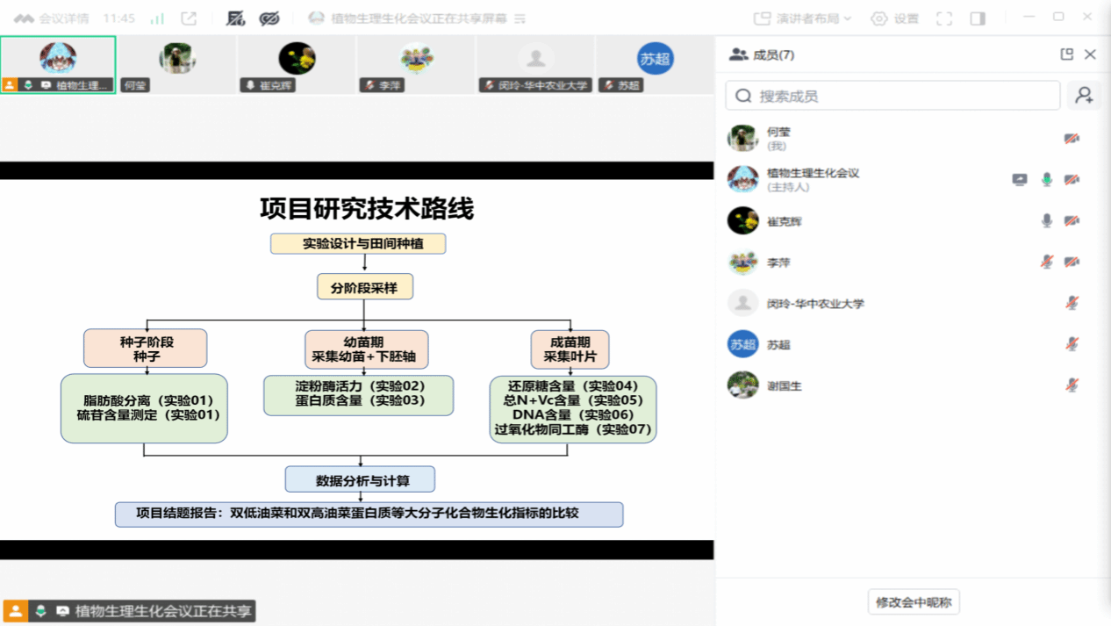Expand the 演讲者布局 layout dropdown
The width and height of the screenshot is (1111, 626).
[x=803, y=18]
